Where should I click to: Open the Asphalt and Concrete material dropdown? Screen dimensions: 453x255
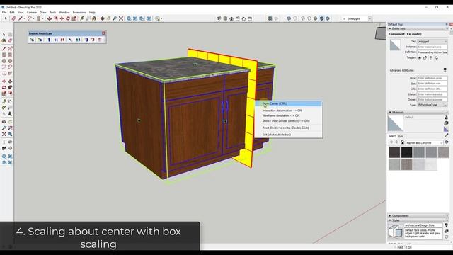click(424, 143)
